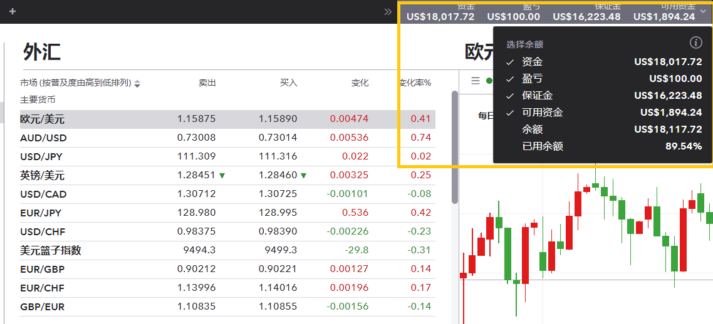Click the market list scrollbar thumb
Viewport: 713px width, 324px height.
click(x=455, y=147)
